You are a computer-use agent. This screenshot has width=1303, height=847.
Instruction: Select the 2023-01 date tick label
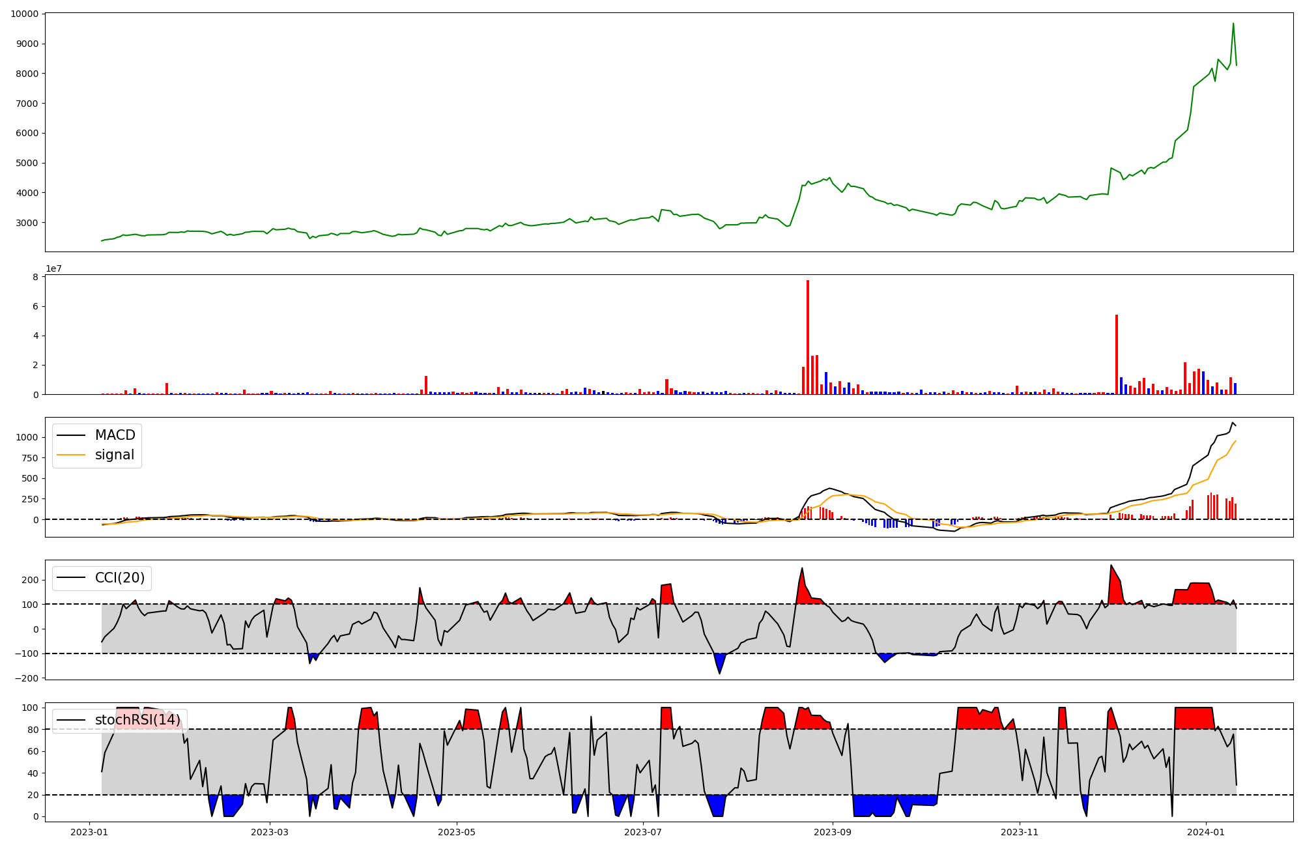[x=89, y=832]
